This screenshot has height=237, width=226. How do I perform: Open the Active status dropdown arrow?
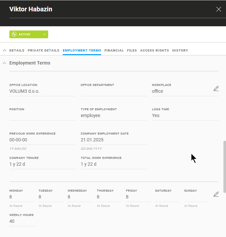tap(44, 34)
